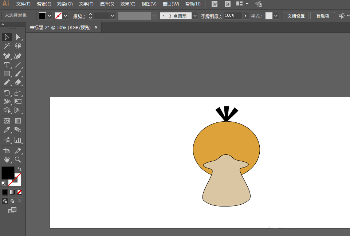Enable Draw Behind mode

pyautogui.click(x=12, y=201)
